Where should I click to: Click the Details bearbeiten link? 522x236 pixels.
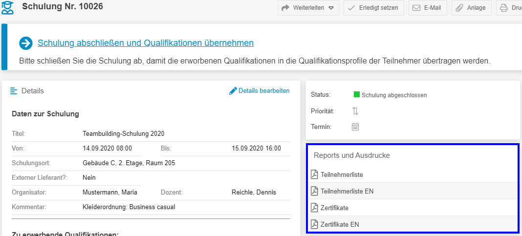coord(264,90)
